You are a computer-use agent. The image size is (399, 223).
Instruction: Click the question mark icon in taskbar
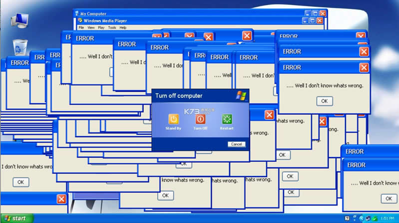coord(347,219)
